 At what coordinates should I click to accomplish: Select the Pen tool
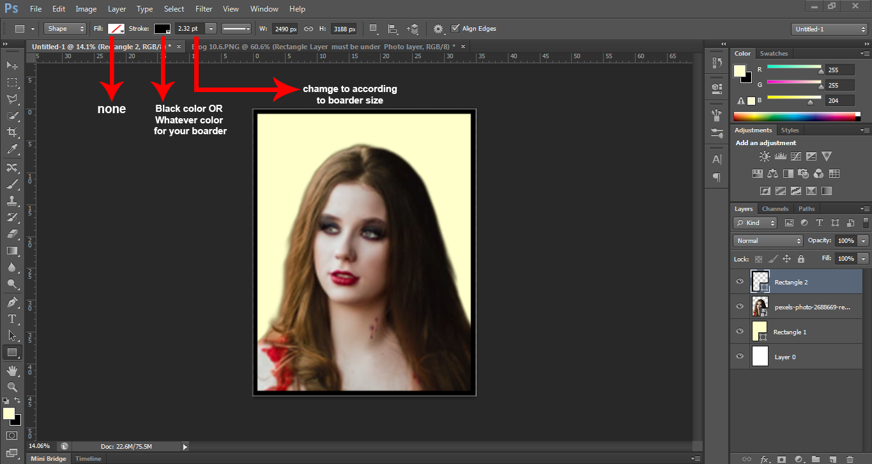(11, 302)
